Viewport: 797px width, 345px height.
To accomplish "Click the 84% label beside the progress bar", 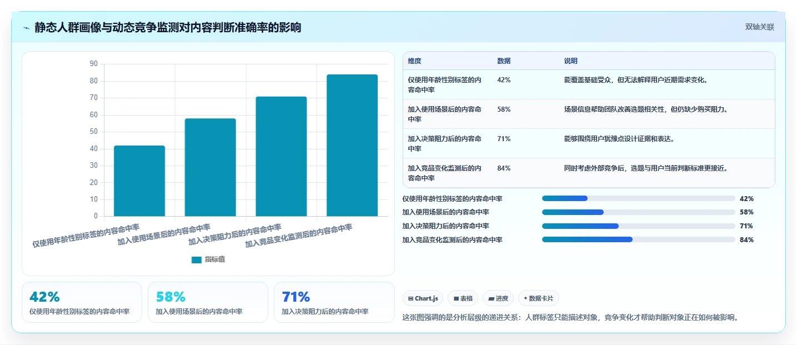I will (x=746, y=240).
